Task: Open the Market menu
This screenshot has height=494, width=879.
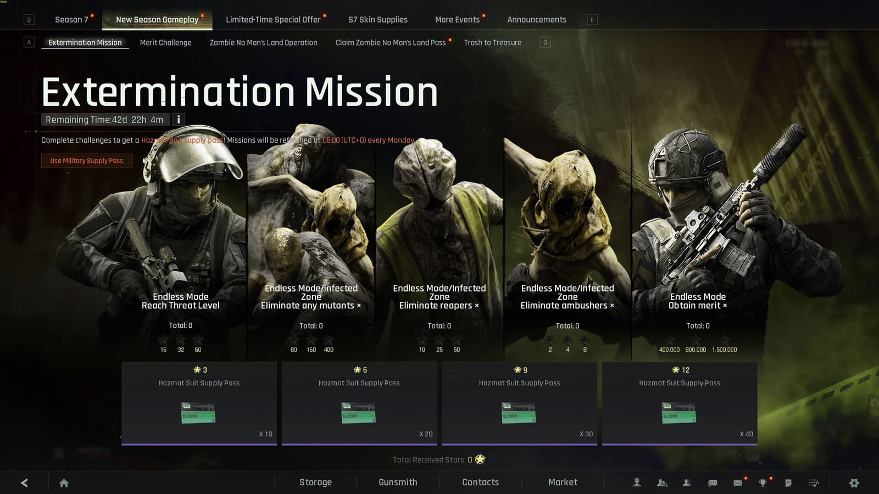Action: (563, 482)
